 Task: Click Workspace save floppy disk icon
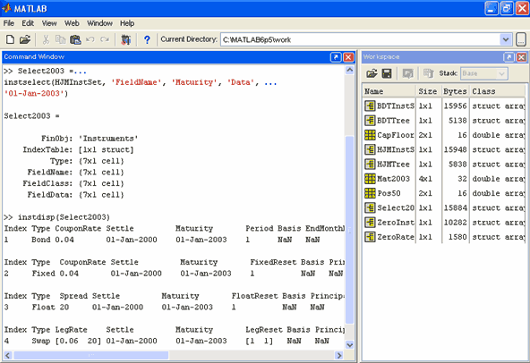click(387, 73)
